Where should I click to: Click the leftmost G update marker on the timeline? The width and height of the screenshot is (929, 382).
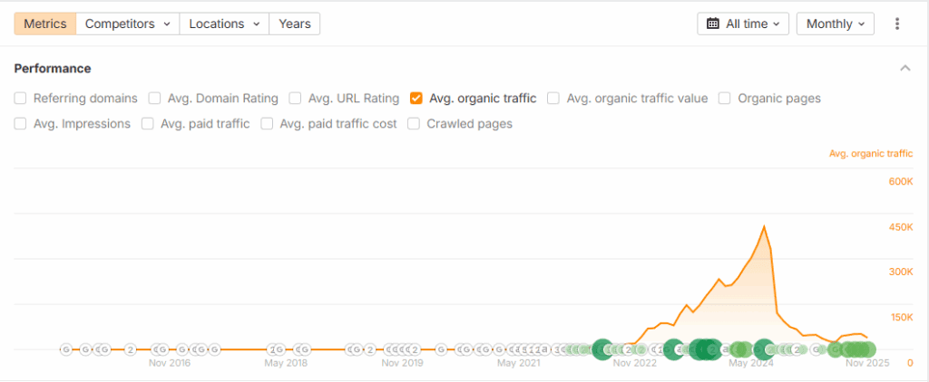(66, 349)
